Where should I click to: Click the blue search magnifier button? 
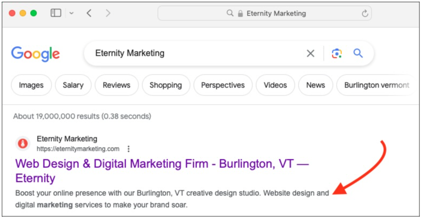point(358,53)
